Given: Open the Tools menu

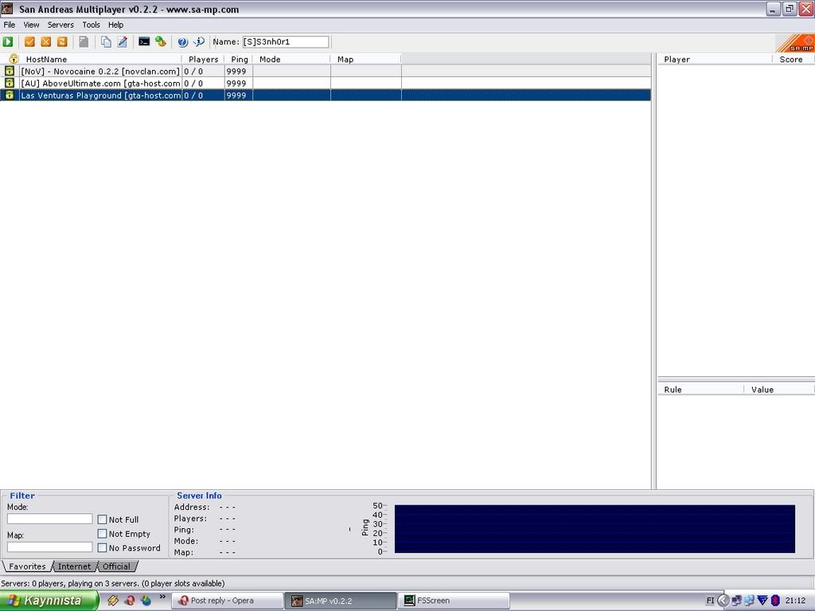Looking at the screenshot, I should coord(91,25).
